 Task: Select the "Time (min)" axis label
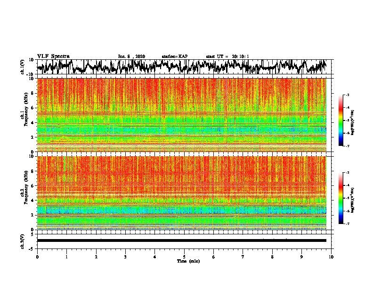pyautogui.click(x=188, y=261)
